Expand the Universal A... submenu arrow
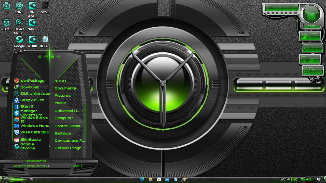This screenshot has height=183, width=326. pos(83,111)
